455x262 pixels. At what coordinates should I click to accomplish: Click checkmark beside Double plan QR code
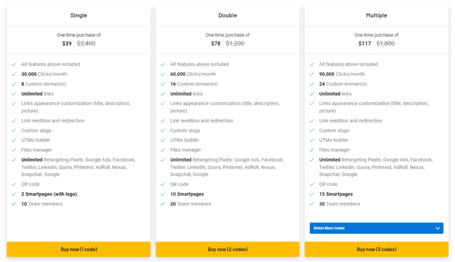[x=163, y=184]
